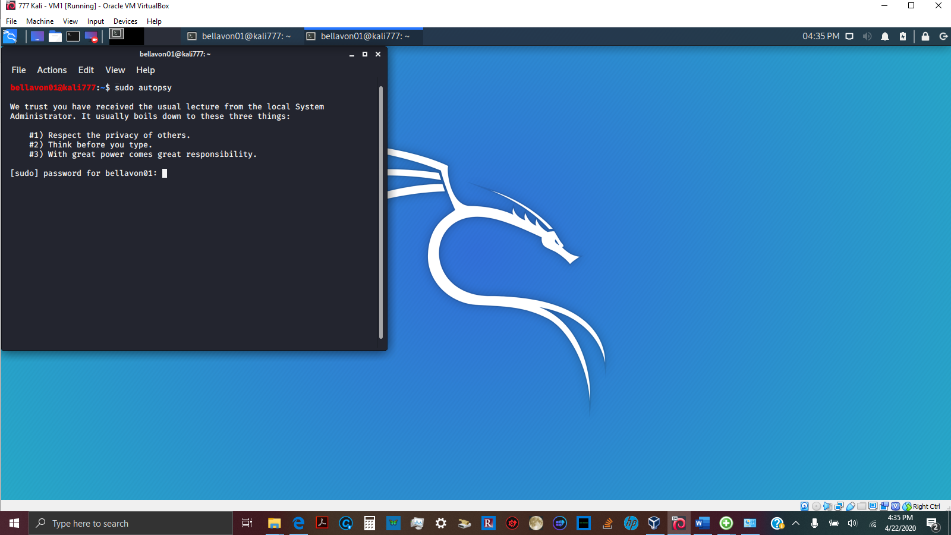Open the Windows Start menu
The image size is (951, 535).
[14, 523]
